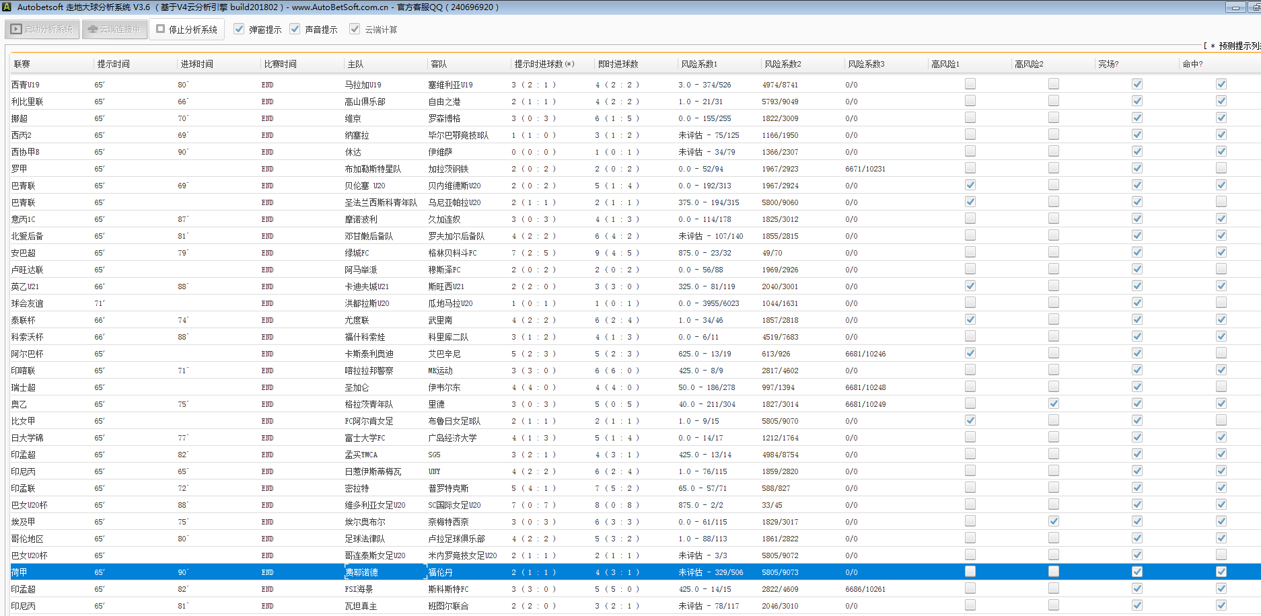Screen dimensions: 1261x616
Task: Select the 安巴超 绿城FC match row
Action: [x=357, y=253]
